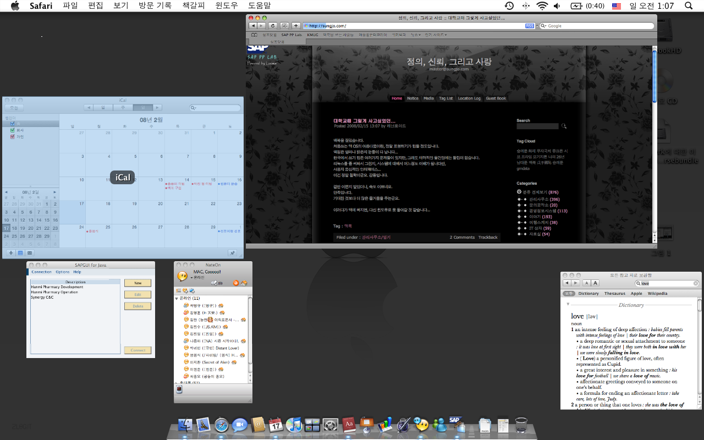
Task: Launch Mail with the eagle stamp icon
Action: coord(204,425)
